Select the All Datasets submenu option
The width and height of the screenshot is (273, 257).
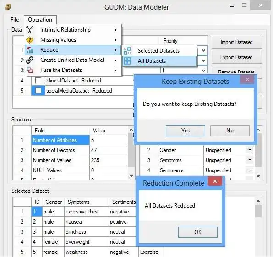click(159, 61)
